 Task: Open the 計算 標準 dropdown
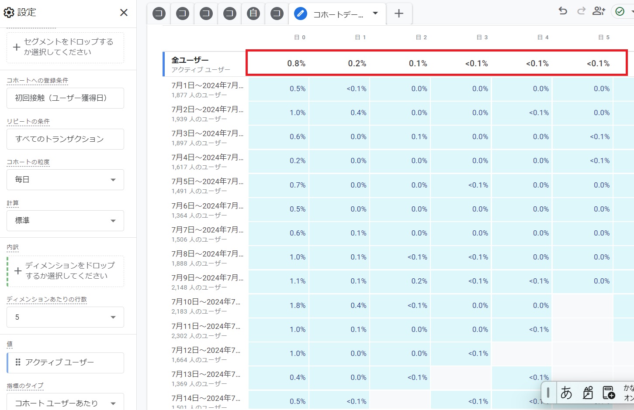pyautogui.click(x=65, y=221)
